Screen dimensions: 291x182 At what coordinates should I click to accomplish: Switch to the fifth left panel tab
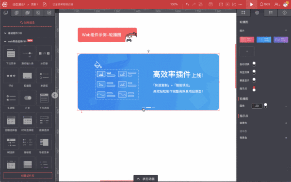coord(49,13)
